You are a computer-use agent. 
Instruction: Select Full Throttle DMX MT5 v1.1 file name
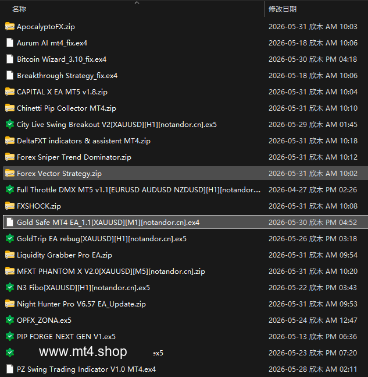click(139, 190)
